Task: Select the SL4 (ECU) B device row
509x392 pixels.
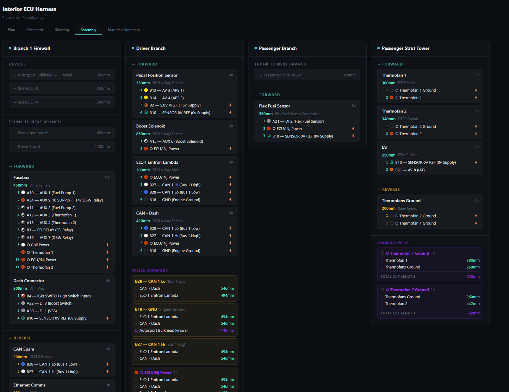Action: (62, 88)
